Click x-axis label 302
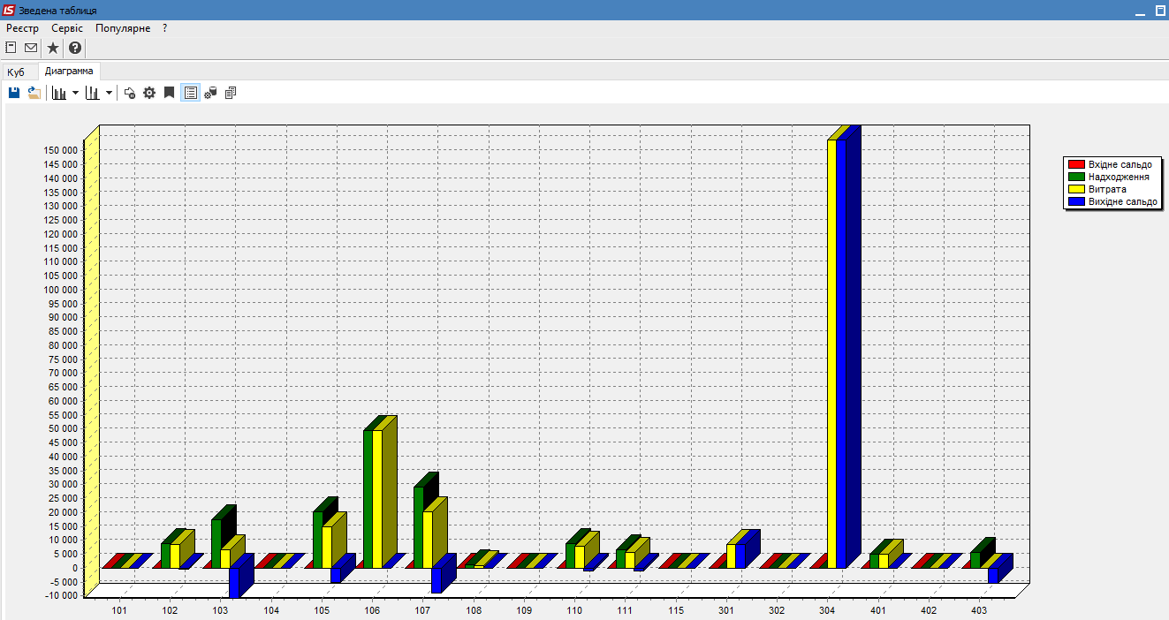 (778, 610)
